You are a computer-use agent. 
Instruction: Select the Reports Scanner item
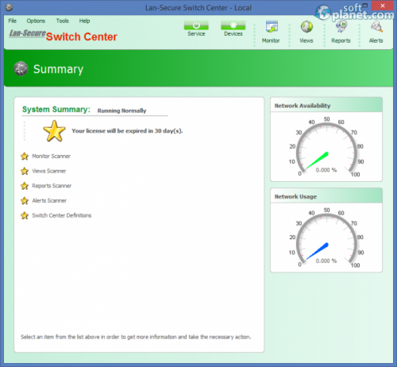52,186
